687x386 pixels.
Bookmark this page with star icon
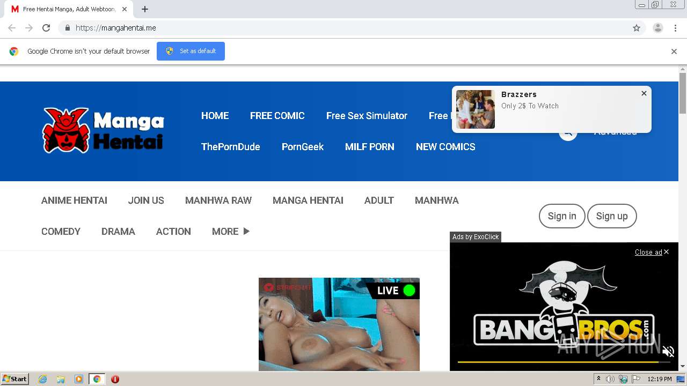coord(637,28)
